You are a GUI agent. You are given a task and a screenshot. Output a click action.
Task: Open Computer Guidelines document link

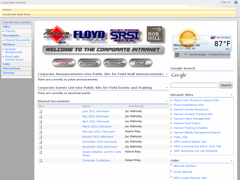pos(96,161)
